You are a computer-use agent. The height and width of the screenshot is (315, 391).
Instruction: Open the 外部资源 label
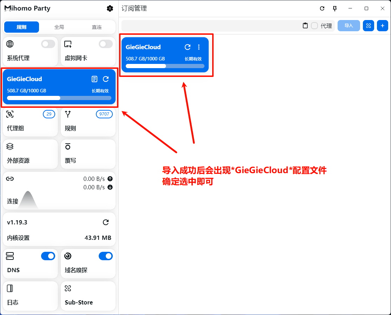pos(18,160)
